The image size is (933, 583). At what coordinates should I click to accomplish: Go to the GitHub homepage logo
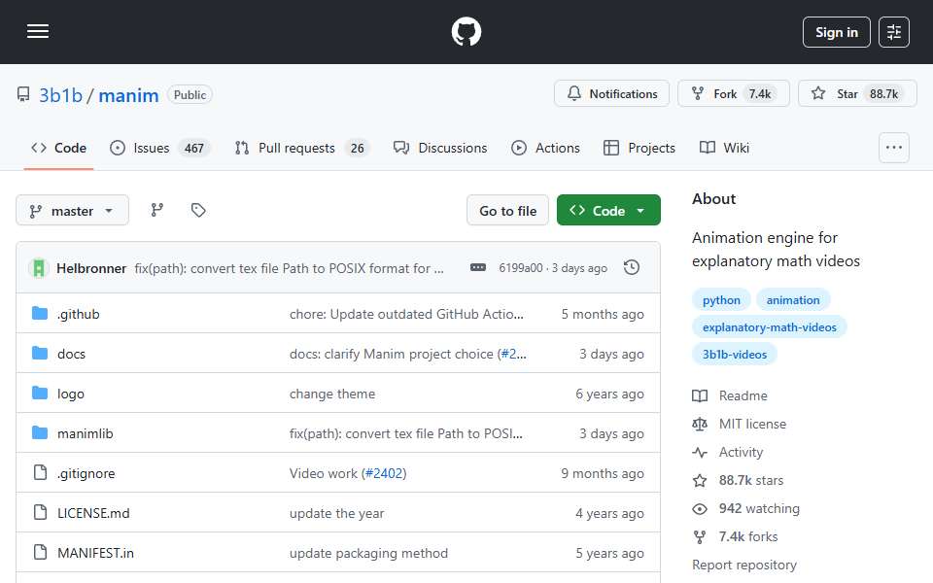point(466,31)
